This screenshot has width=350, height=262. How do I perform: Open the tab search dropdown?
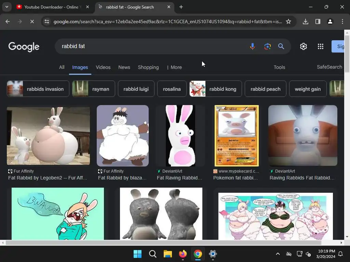tap(7, 7)
